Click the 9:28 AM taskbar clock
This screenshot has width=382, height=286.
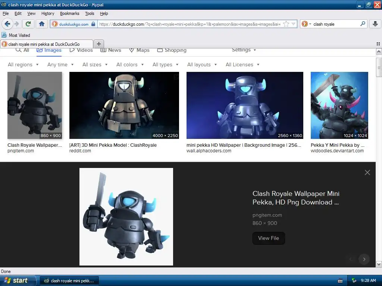[x=368, y=280]
